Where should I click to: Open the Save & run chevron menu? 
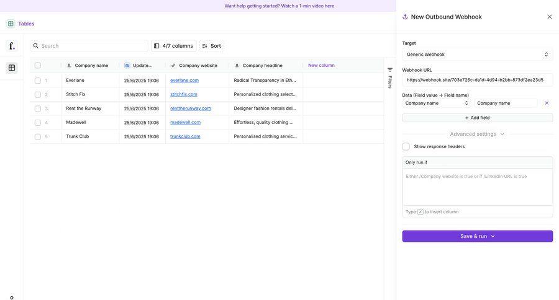[x=493, y=236]
